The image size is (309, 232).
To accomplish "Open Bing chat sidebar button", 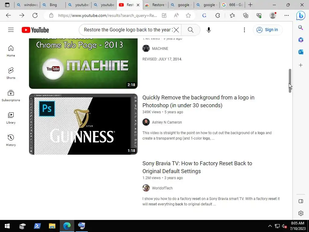I will (301, 16).
